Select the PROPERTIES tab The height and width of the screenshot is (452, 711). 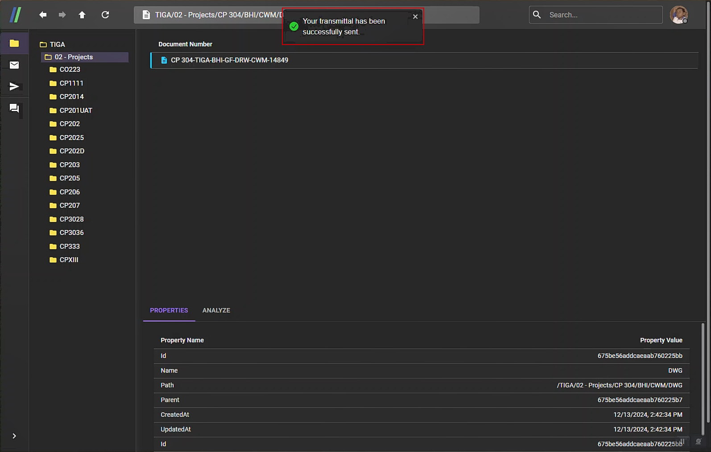[x=169, y=310]
